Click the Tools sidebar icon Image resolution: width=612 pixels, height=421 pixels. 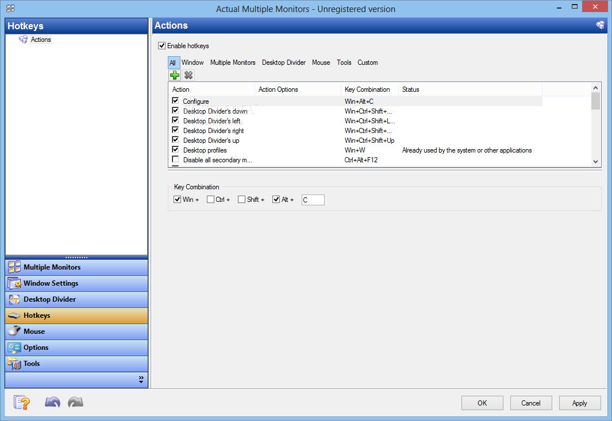(x=14, y=364)
